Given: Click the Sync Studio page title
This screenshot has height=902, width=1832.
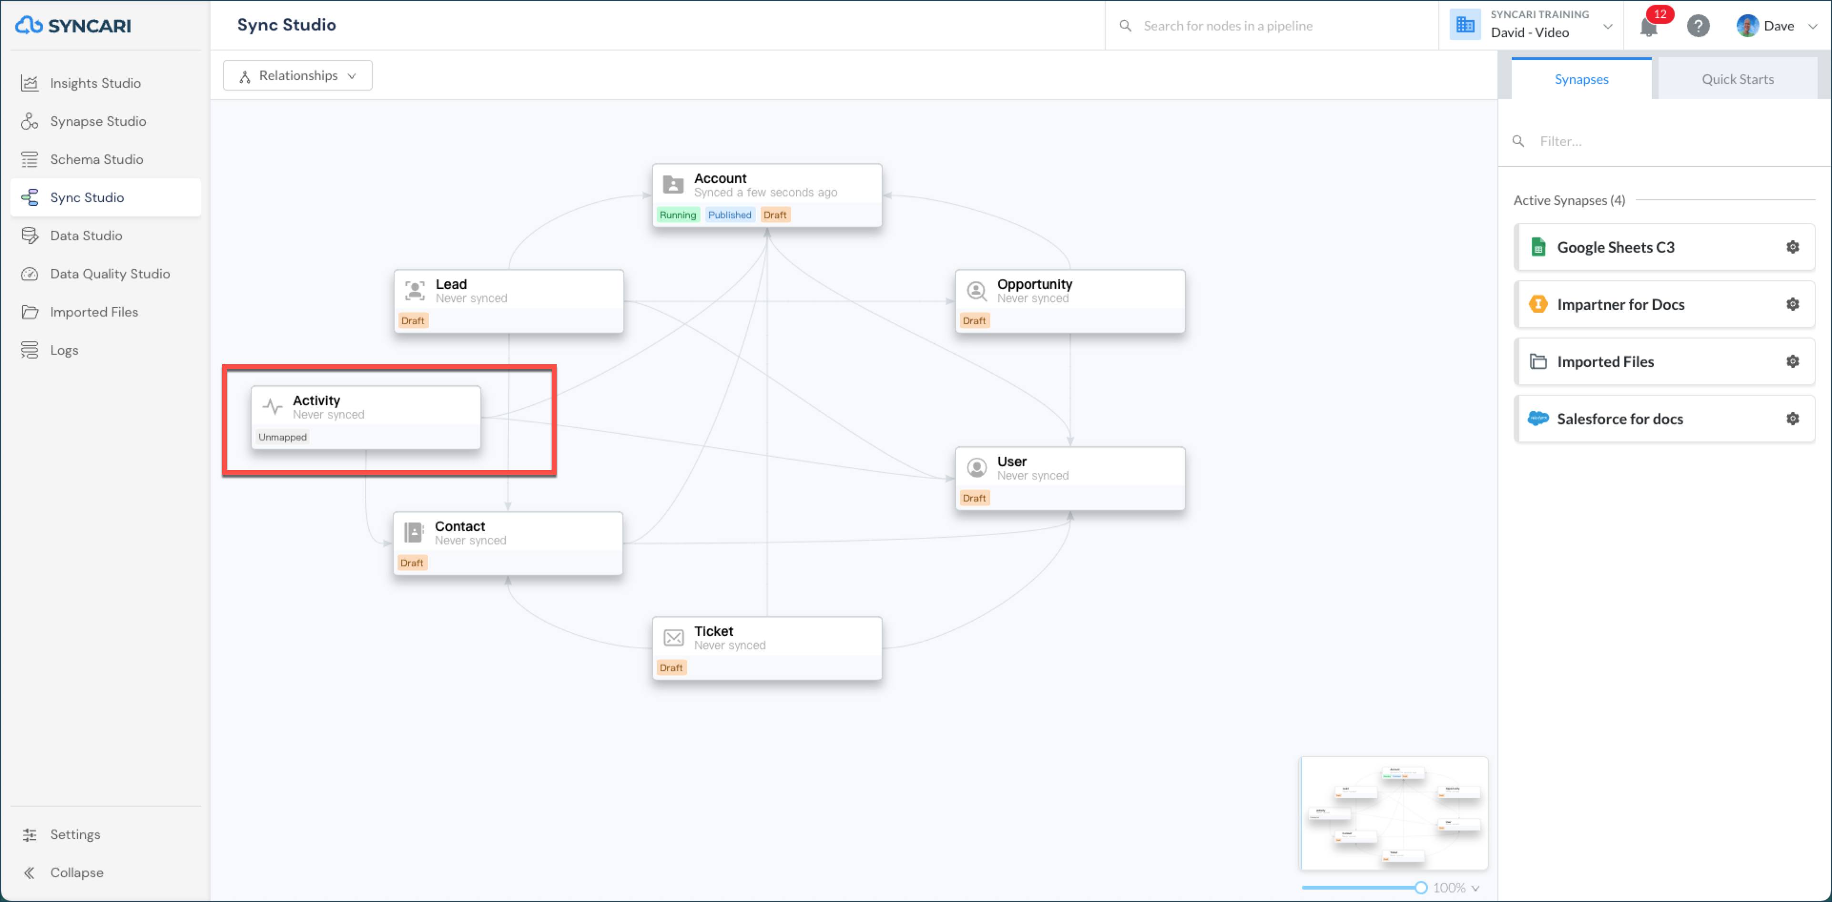Looking at the screenshot, I should click(x=286, y=25).
